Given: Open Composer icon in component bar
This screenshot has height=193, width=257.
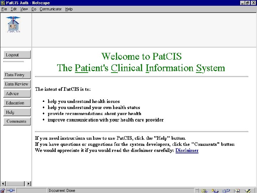Looking at the screenshot, I should pos(248,191).
